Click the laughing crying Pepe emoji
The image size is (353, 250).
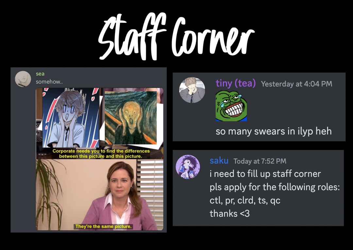tap(231, 106)
